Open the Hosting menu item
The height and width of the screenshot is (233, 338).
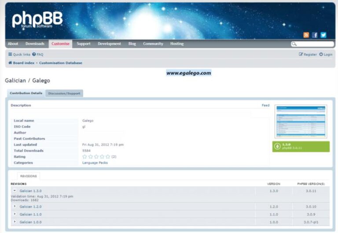[x=177, y=44]
